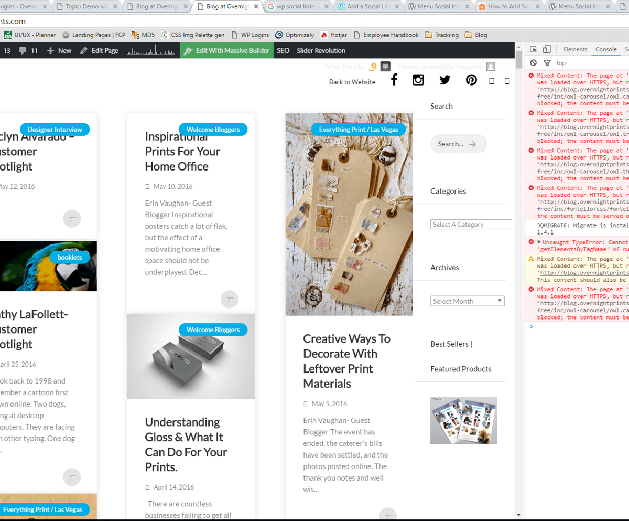Screen dimensions: 629x521
Task: Open the Featured Products flyers thumbnail
Action: tap(463, 420)
